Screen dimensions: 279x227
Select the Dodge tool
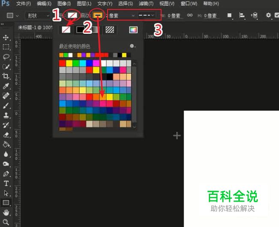pos(6,164)
